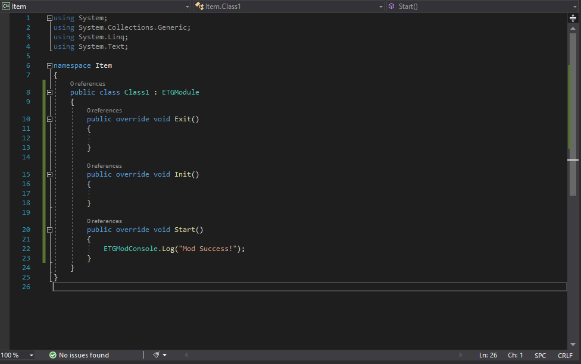Click System.Collections.Generic on line 2
This screenshot has height=364, width=581.
click(x=133, y=27)
